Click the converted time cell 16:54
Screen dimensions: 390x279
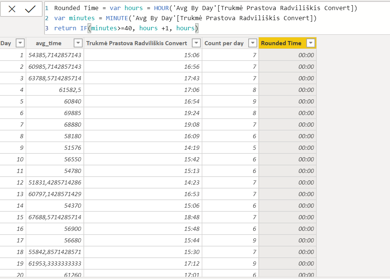pos(143,101)
